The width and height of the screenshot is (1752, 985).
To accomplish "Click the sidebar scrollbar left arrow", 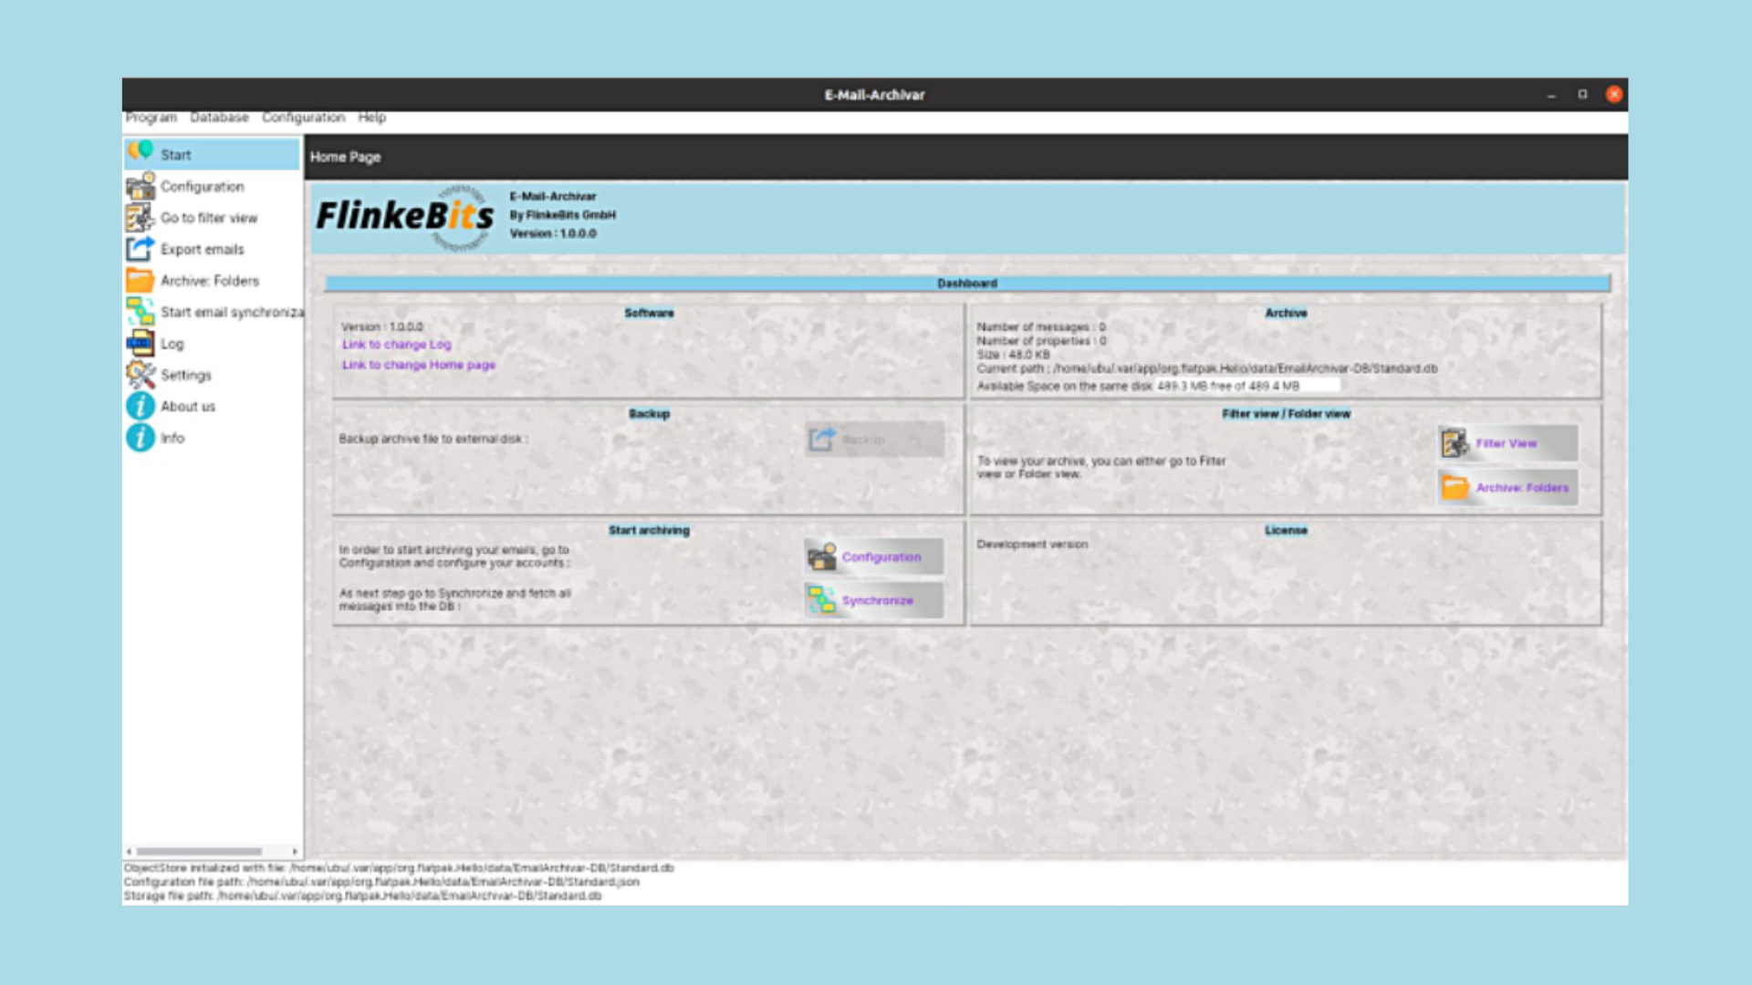I will coord(129,851).
